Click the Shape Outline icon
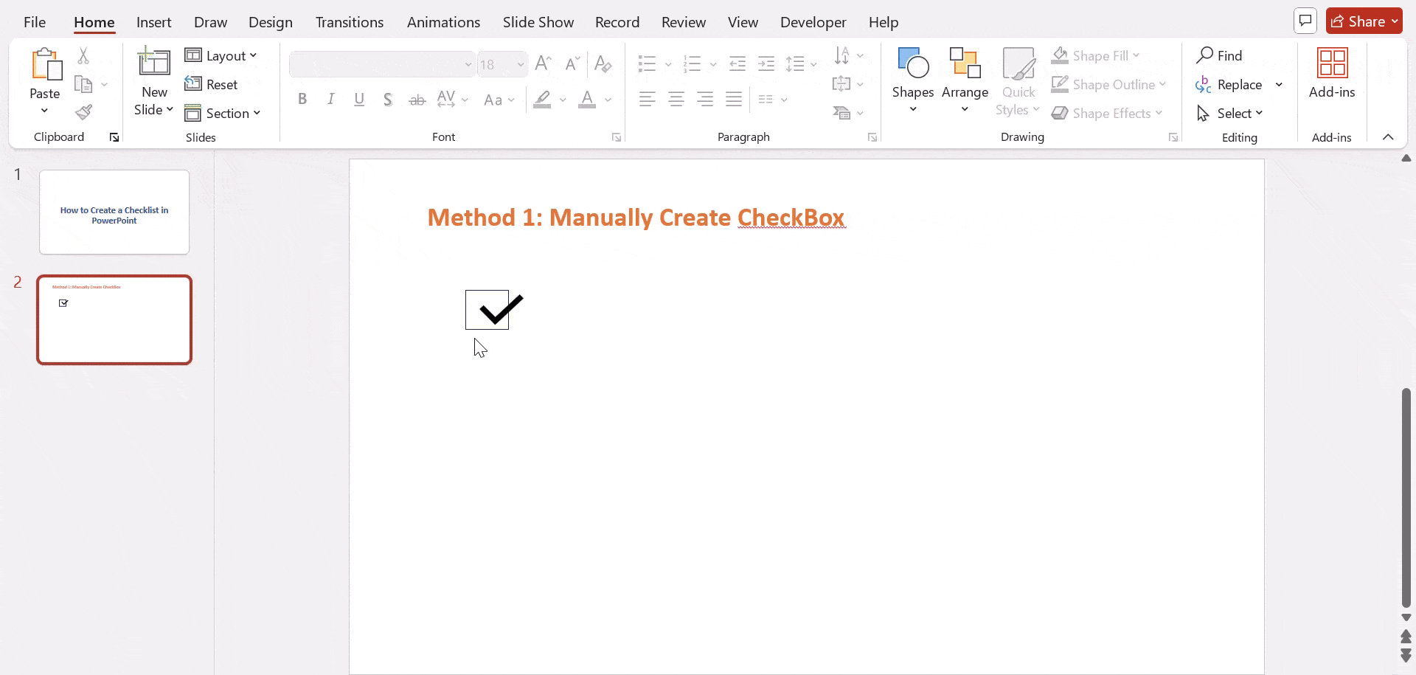The width and height of the screenshot is (1416, 675). (1060, 84)
